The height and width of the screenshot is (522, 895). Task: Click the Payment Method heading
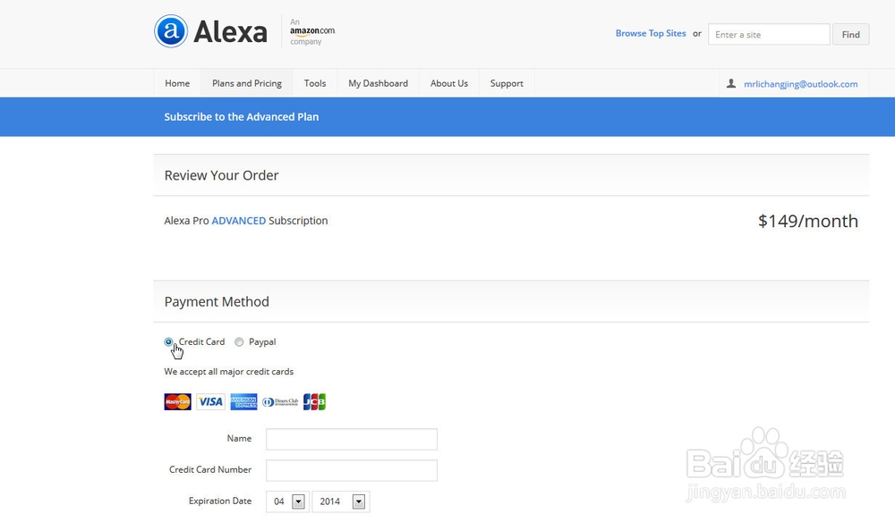(x=217, y=301)
